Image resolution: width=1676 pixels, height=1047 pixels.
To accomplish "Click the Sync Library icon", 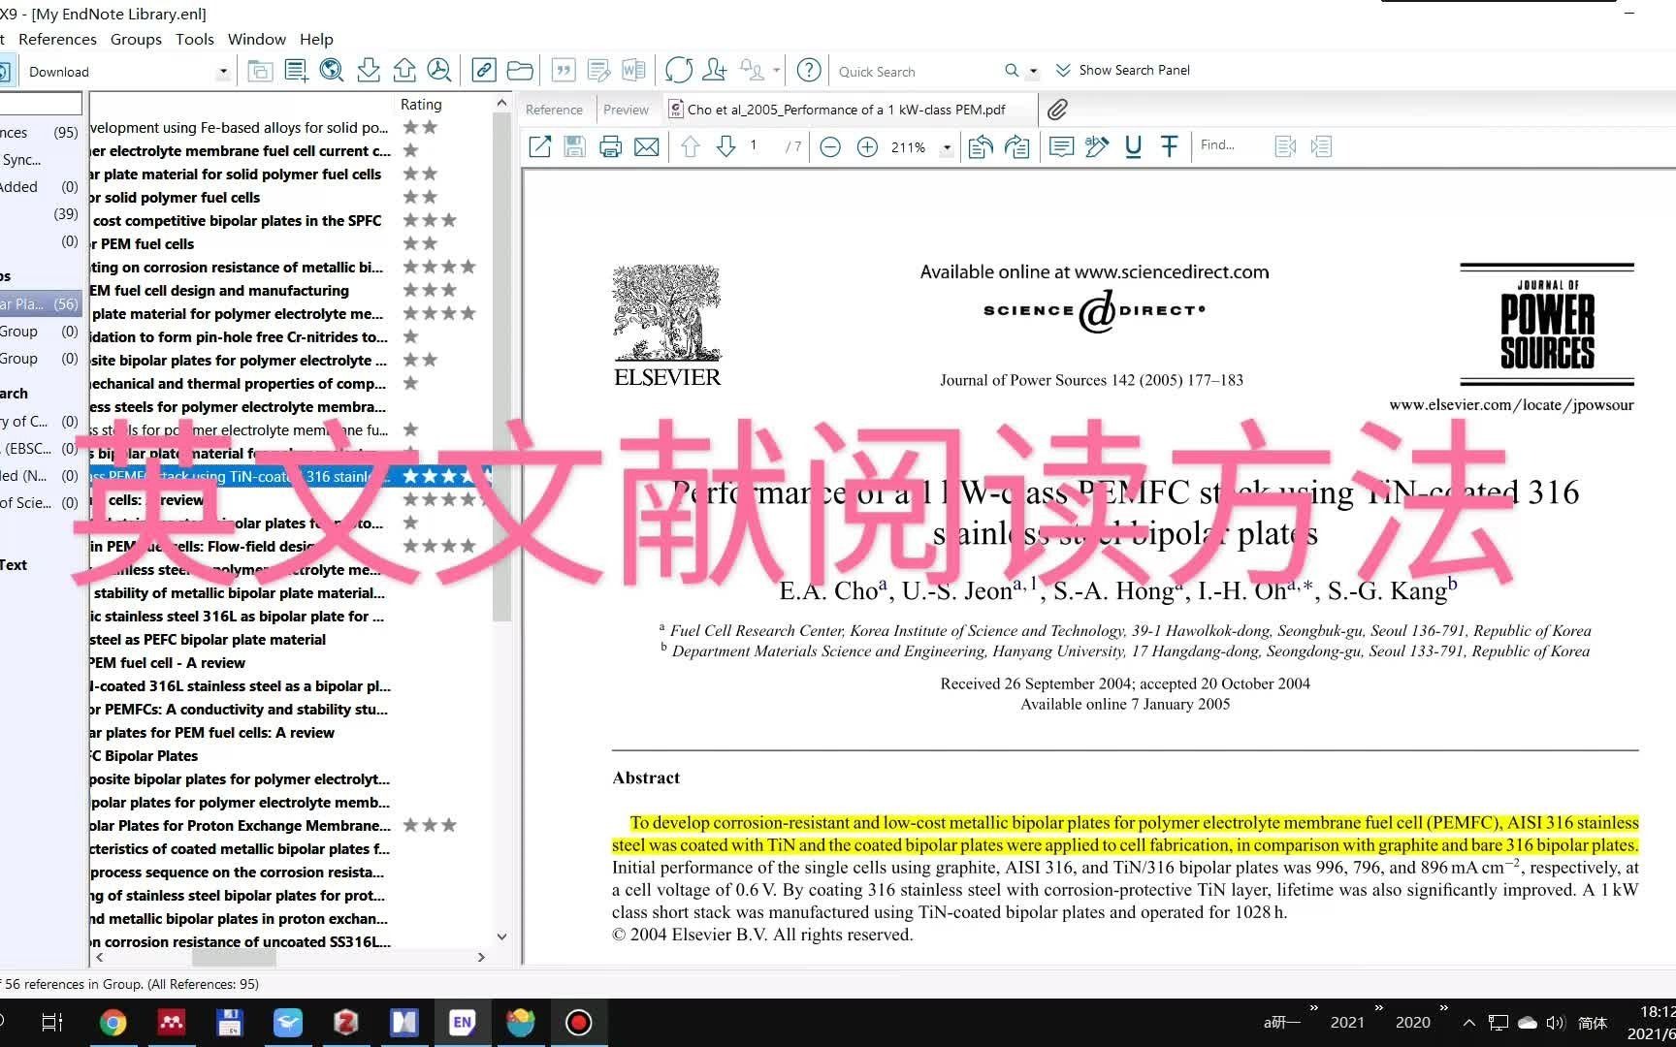I will [x=679, y=70].
